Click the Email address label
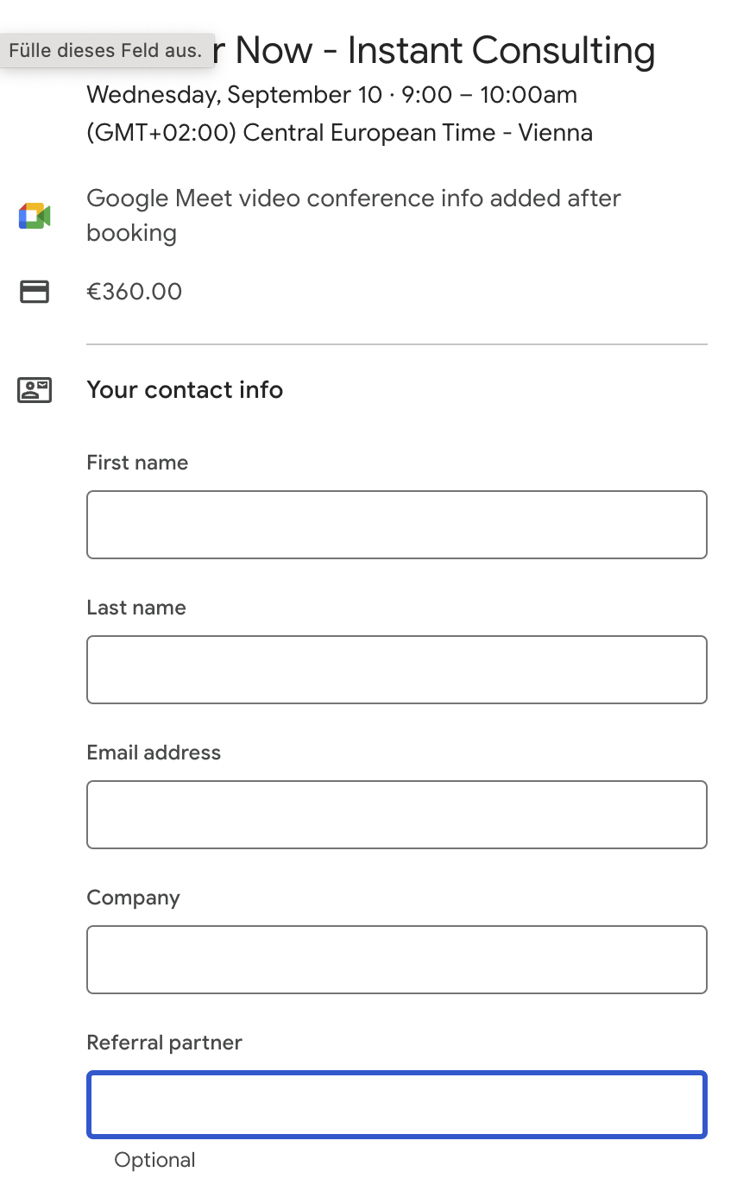737x1191 pixels. pos(154,753)
